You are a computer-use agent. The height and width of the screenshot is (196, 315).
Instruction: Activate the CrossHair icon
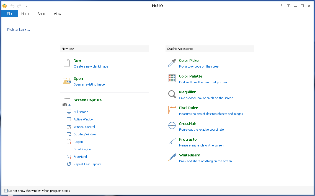pyautogui.click(x=172, y=126)
